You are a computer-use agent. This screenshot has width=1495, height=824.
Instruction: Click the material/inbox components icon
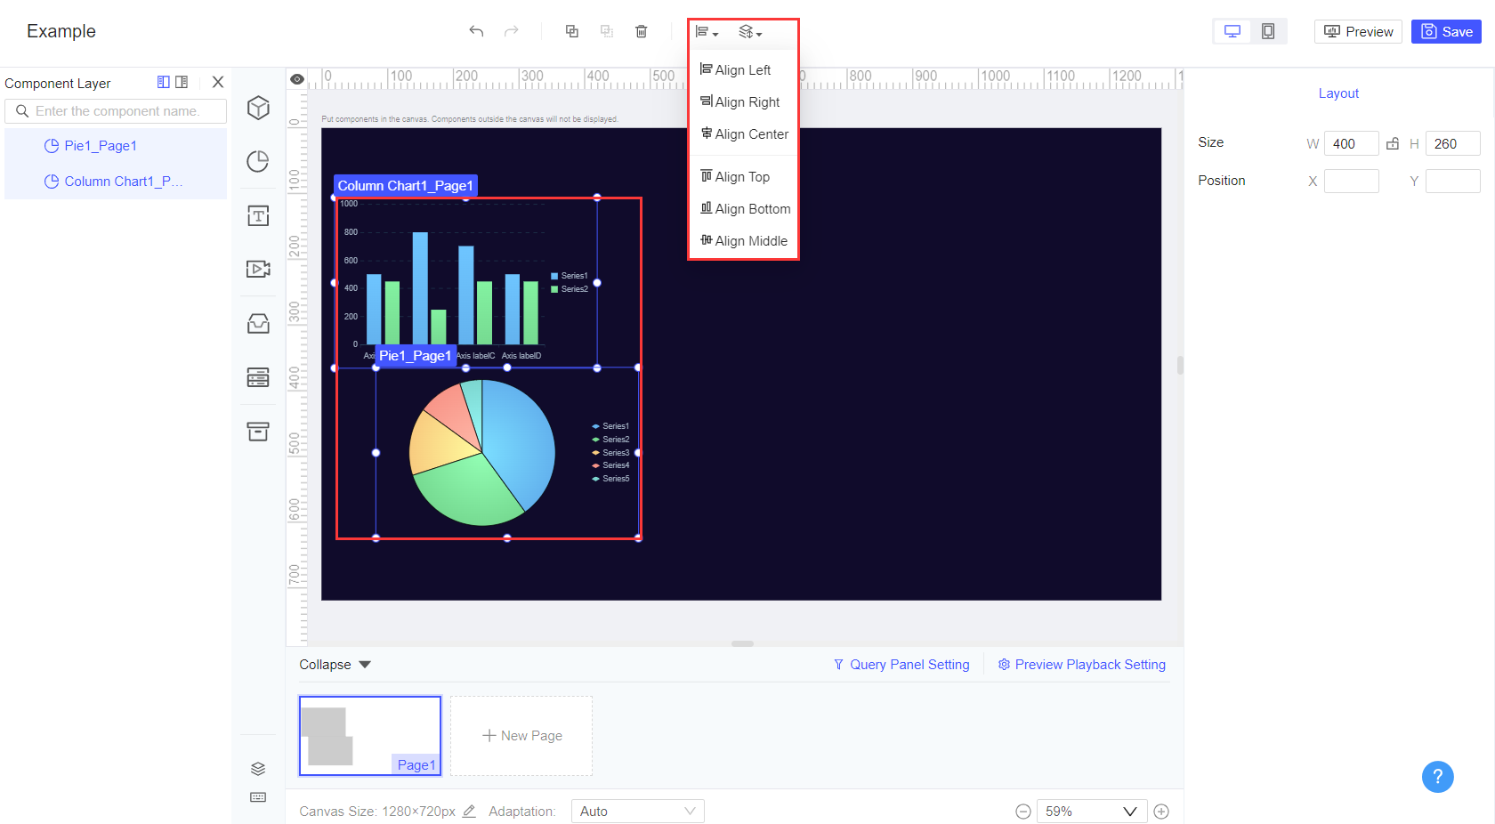(x=257, y=323)
